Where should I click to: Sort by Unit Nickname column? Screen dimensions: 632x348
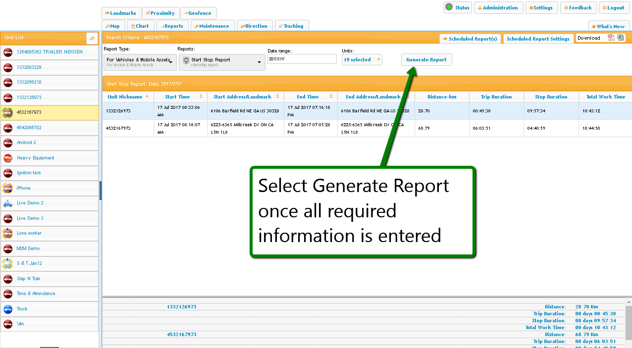128,97
